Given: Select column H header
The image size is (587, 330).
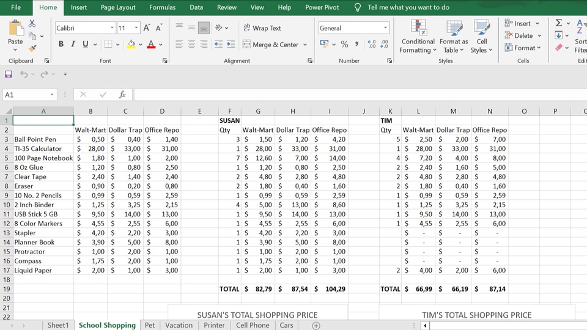Looking at the screenshot, I should tap(293, 111).
